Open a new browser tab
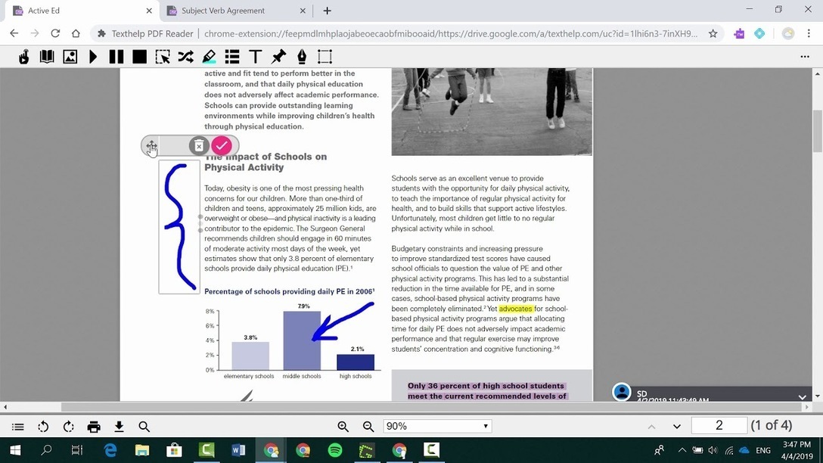The image size is (823, 463). click(327, 11)
